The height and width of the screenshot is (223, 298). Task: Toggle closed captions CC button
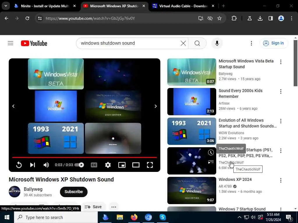click(94, 165)
